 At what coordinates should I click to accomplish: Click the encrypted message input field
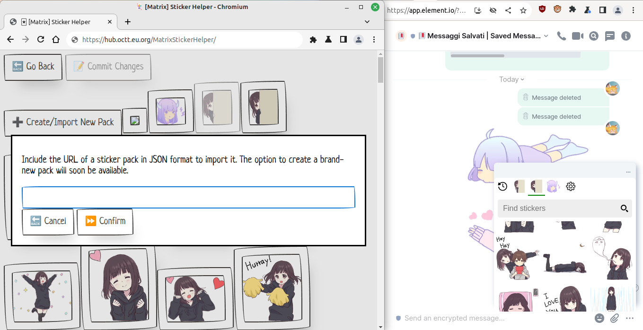click(x=492, y=318)
